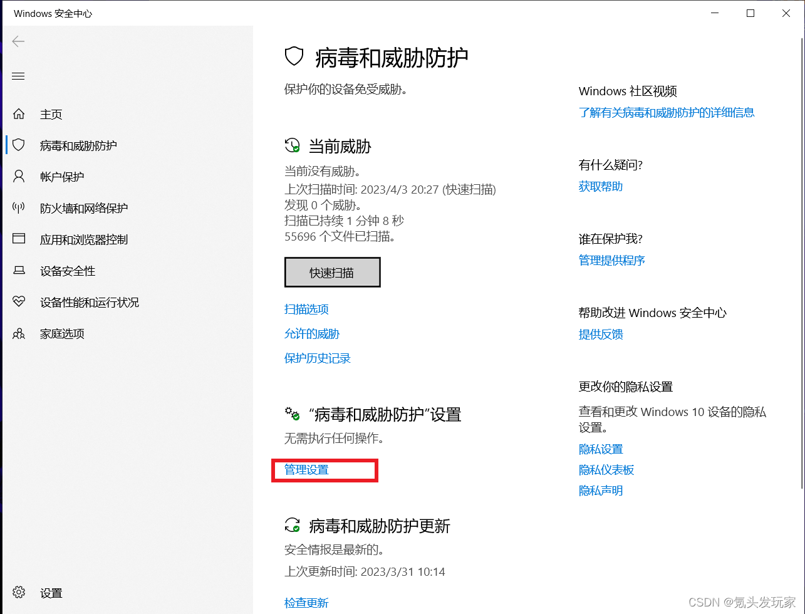
Task: Open 设备安全性 section
Action: (x=68, y=271)
